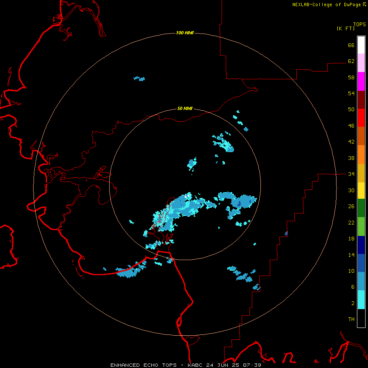Click the light orange legend swatch
The image size is (368, 368).
pyautogui.click(x=361, y=155)
